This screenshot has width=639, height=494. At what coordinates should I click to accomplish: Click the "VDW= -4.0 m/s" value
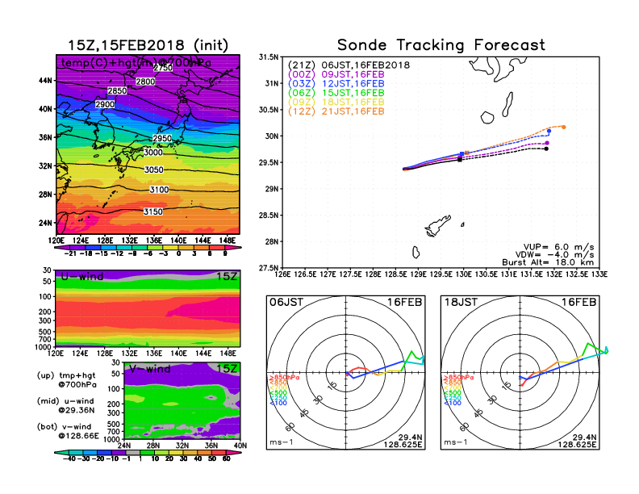(x=554, y=255)
